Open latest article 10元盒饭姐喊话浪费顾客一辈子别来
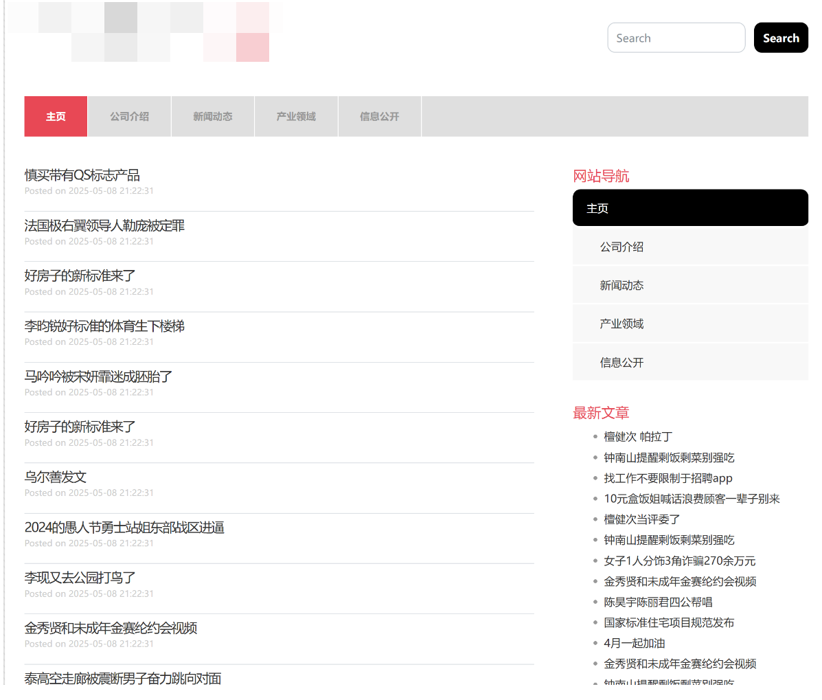This screenshot has height=700, width=822. click(692, 499)
